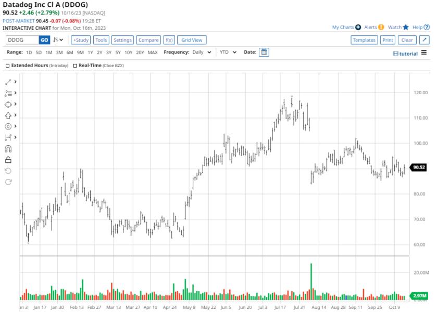Select the measure tool icon
The height and width of the screenshot is (312, 437).
click(8, 137)
